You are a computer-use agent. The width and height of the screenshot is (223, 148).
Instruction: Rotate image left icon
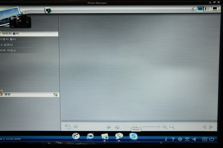click(109, 127)
